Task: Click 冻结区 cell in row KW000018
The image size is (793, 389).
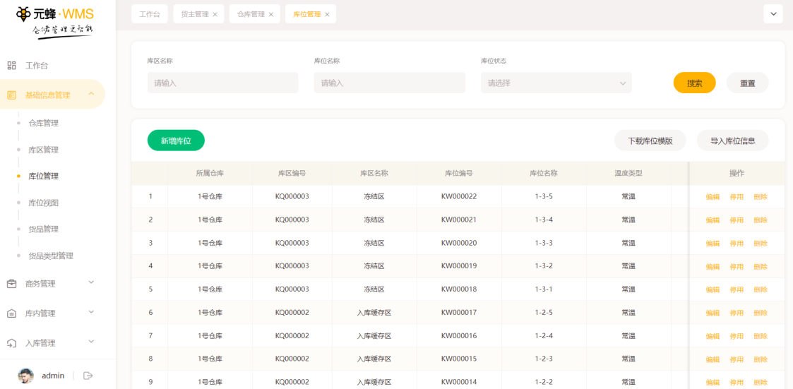Action: 374,289
